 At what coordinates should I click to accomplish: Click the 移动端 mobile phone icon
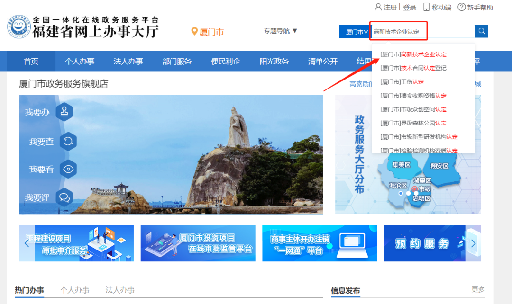pos(426,7)
